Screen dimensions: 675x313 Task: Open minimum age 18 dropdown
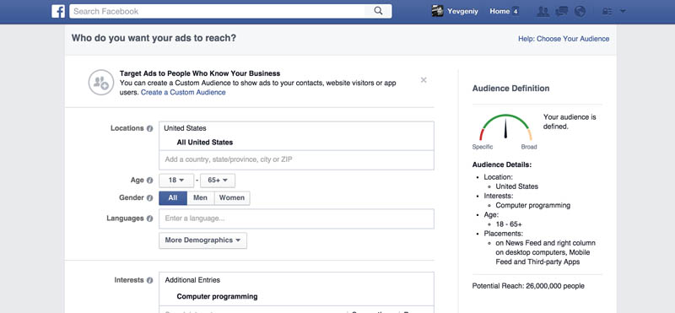tap(176, 181)
